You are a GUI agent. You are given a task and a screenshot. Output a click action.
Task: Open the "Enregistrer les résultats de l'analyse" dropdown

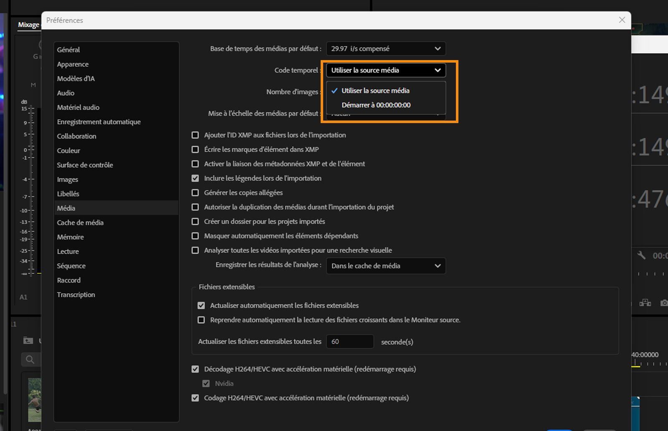(385, 266)
